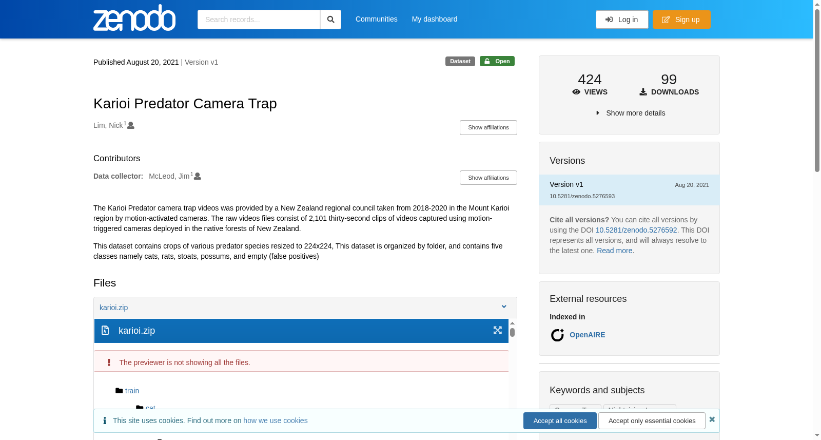This screenshot has width=821, height=440.
Task: Click the previewer warning message text
Action: (185, 362)
